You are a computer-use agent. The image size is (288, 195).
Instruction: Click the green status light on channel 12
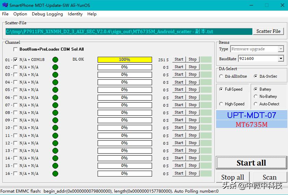click(x=55, y=143)
